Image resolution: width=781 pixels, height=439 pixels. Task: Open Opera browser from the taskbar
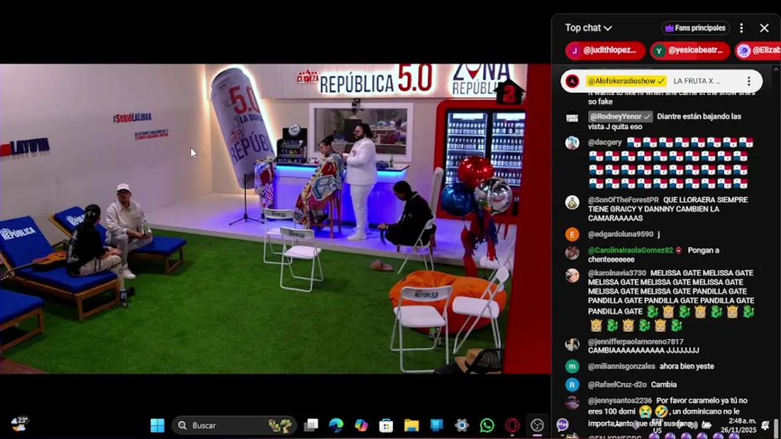tap(512, 426)
